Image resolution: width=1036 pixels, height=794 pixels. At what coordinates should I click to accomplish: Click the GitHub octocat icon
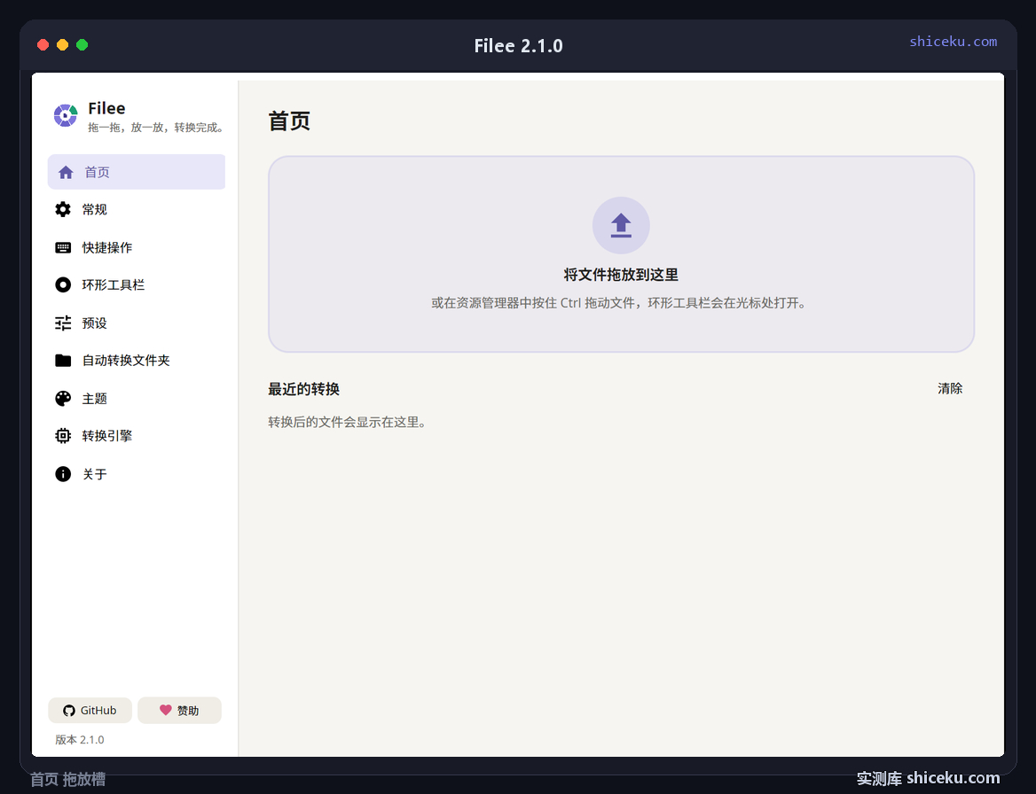coord(68,710)
